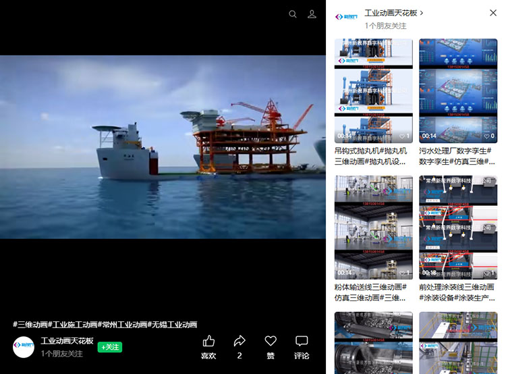Click the round channel avatar below video
This screenshot has width=506, height=374.
coord(24,347)
